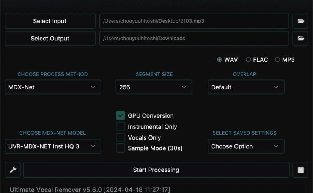
Task: Click the Select Output button
Action: (50, 38)
